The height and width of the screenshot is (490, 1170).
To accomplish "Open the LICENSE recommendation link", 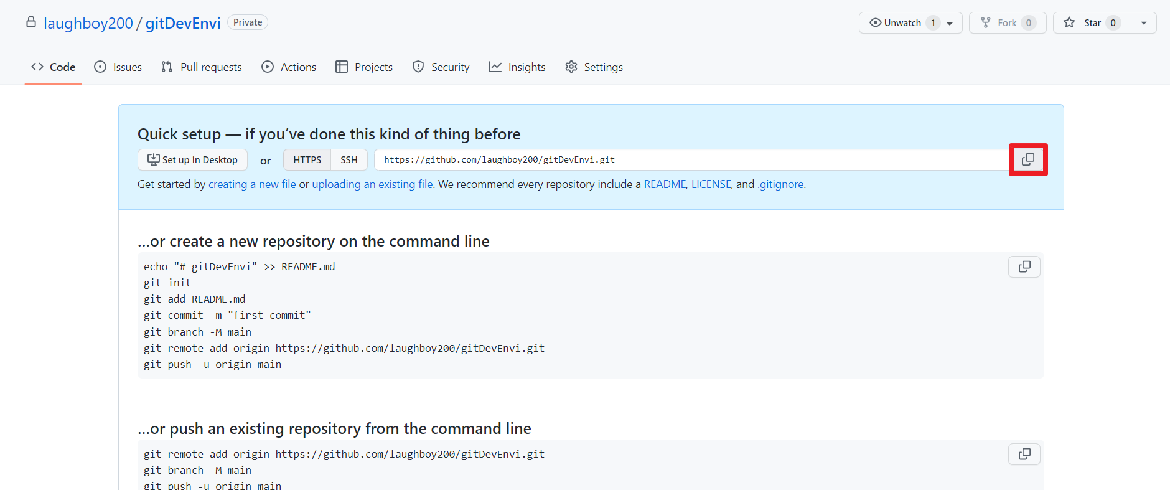I will (711, 184).
